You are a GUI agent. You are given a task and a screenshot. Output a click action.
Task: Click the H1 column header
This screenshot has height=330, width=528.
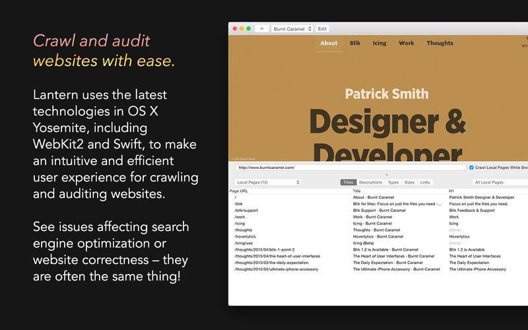point(451,191)
